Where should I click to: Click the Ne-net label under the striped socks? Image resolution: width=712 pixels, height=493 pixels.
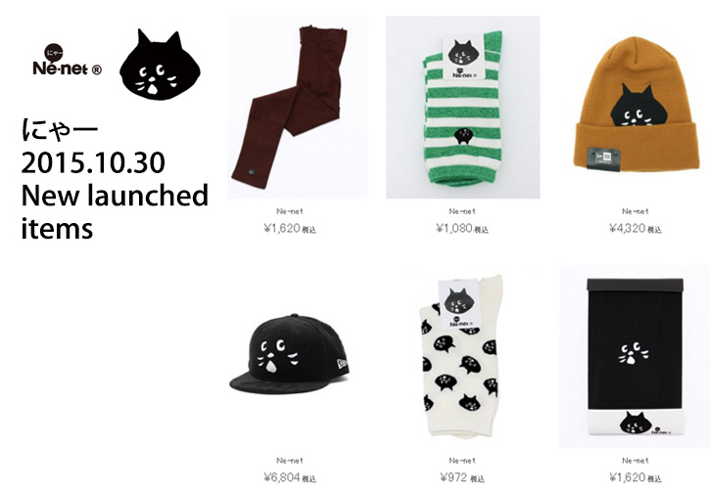[462, 211]
